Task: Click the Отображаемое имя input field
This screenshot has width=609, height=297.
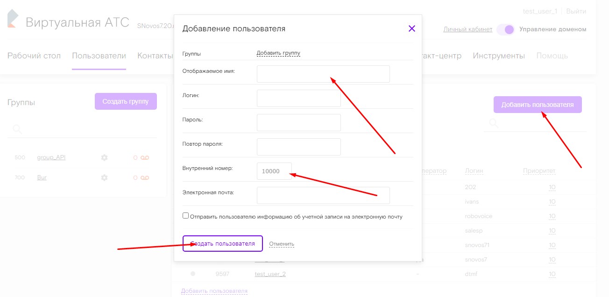Action: click(x=323, y=74)
